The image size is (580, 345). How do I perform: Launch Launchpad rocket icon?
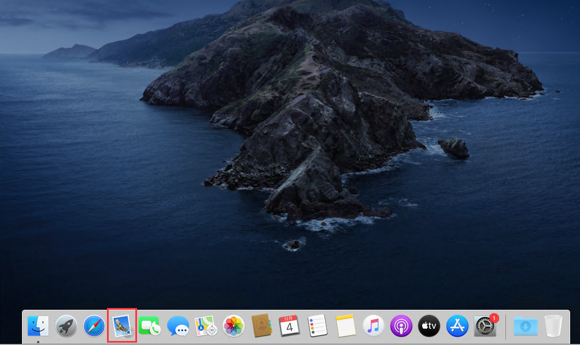(67, 326)
